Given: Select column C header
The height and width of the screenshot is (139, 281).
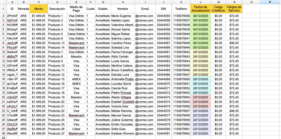Looking at the screenshot, I should [39, 2].
